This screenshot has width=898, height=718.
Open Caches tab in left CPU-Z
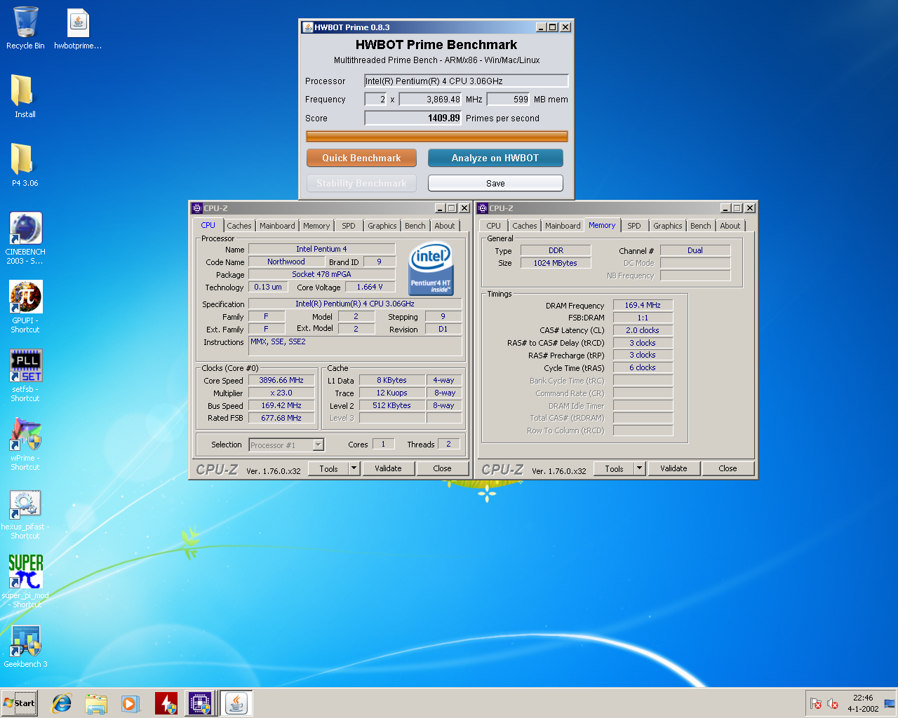coord(239,226)
